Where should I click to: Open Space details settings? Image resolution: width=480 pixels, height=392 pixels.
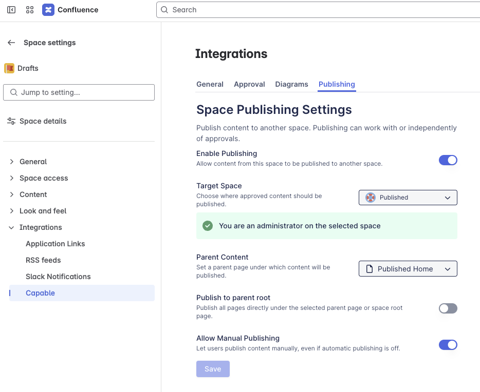click(x=43, y=121)
